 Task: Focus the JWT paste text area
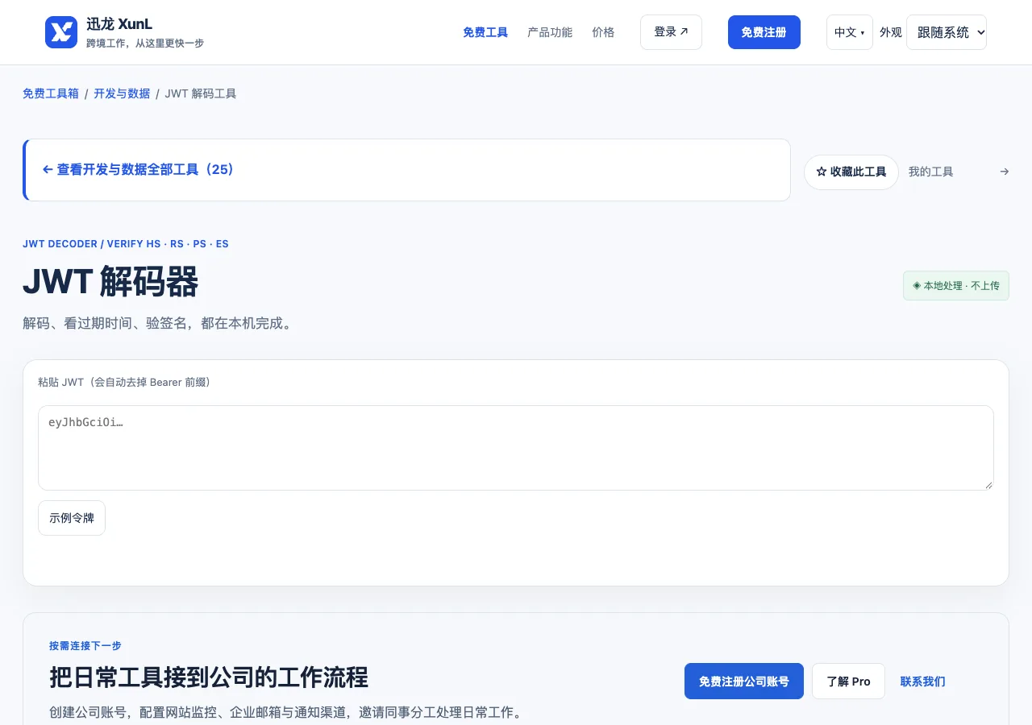[x=516, y=448]
